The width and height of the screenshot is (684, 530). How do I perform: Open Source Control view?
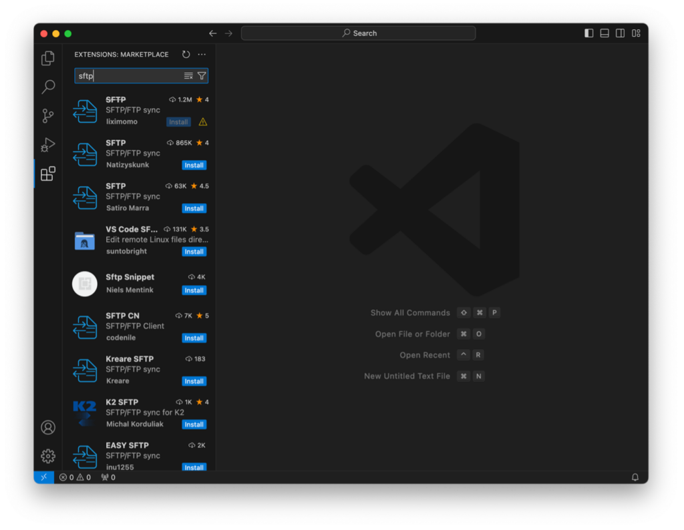(48, 115)
